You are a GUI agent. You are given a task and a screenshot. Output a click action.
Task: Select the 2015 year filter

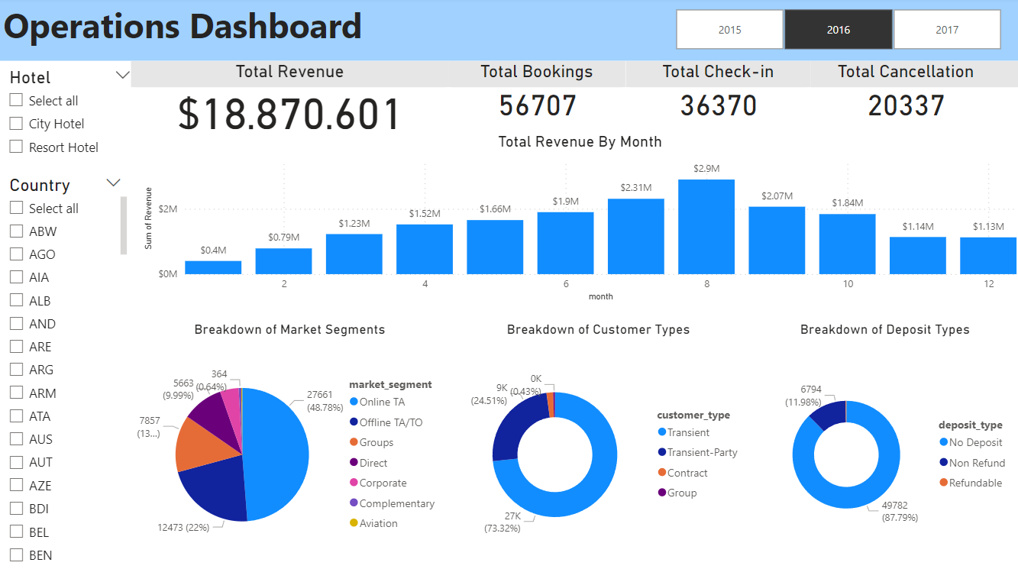(x=729, y=28)
